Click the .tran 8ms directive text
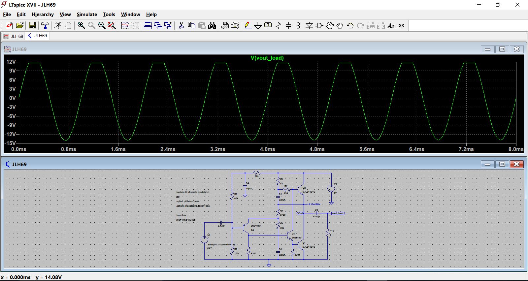The image size is (528, 281). tap(181, 215)
